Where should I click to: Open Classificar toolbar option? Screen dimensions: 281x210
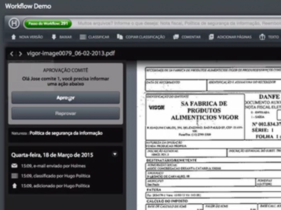click(98, 37)
